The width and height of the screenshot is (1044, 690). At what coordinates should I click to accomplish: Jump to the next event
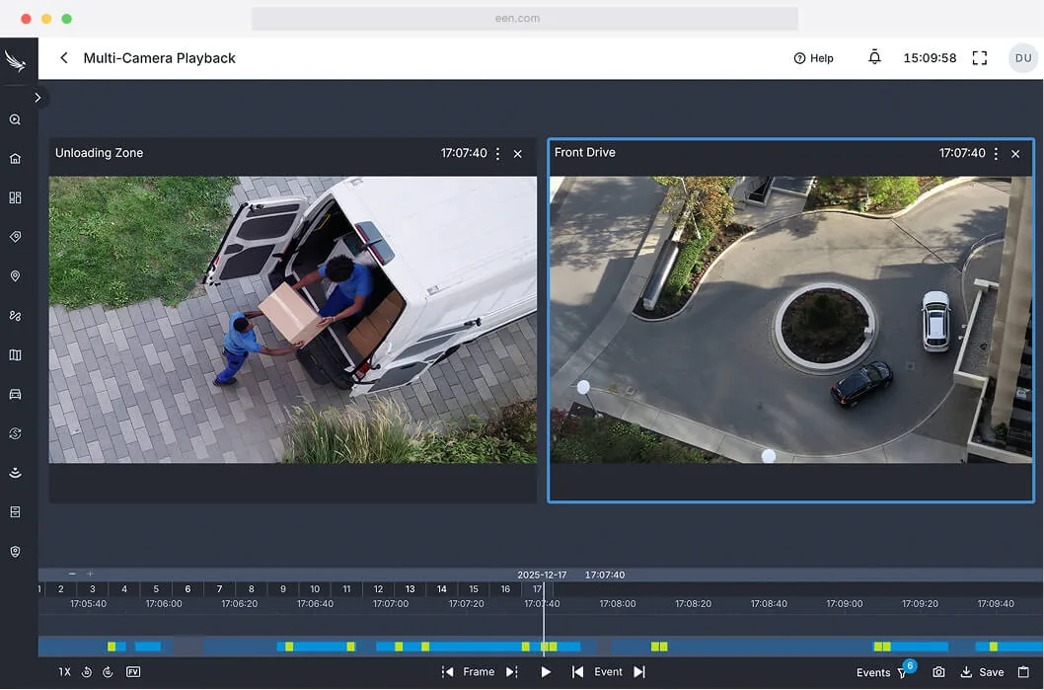(639, 672)
